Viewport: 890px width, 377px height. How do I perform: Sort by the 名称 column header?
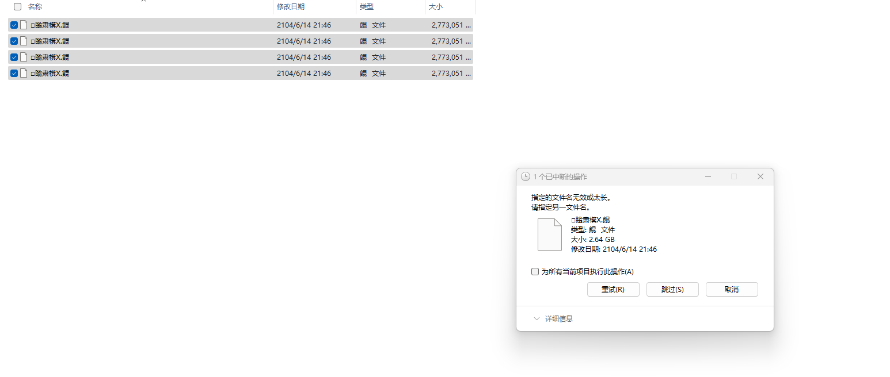tap(35, 7)
